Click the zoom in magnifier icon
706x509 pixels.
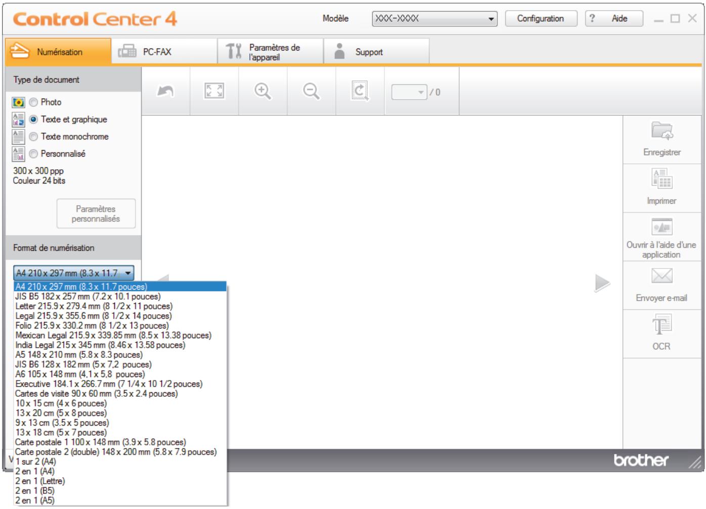(x=262, y=91)
